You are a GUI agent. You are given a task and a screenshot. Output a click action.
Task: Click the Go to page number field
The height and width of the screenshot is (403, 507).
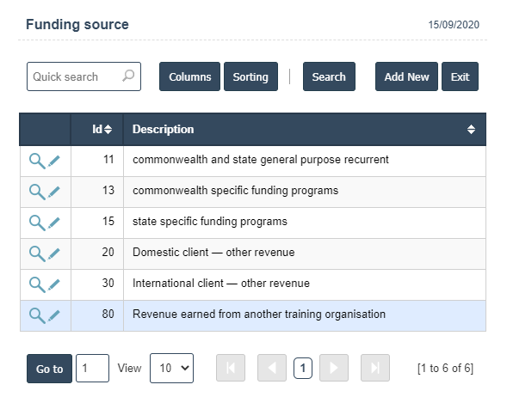tap(92, 368)
